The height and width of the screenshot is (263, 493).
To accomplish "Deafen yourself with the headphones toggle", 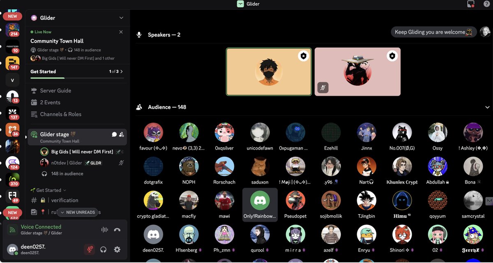I will [x=103, y=249].
